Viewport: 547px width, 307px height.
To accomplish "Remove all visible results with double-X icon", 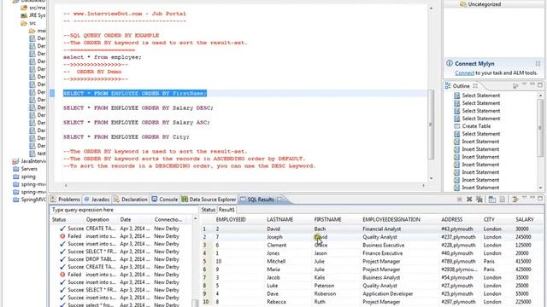I will click(x=479, y=199).
